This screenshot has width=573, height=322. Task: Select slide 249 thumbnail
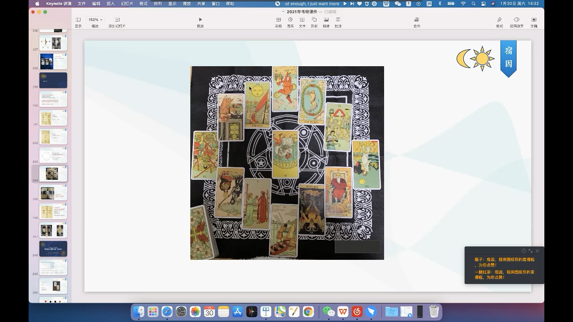tap(53, 267)
